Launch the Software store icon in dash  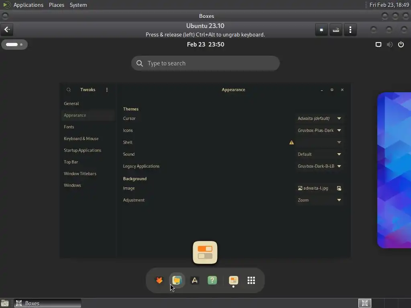click(195, 280)
